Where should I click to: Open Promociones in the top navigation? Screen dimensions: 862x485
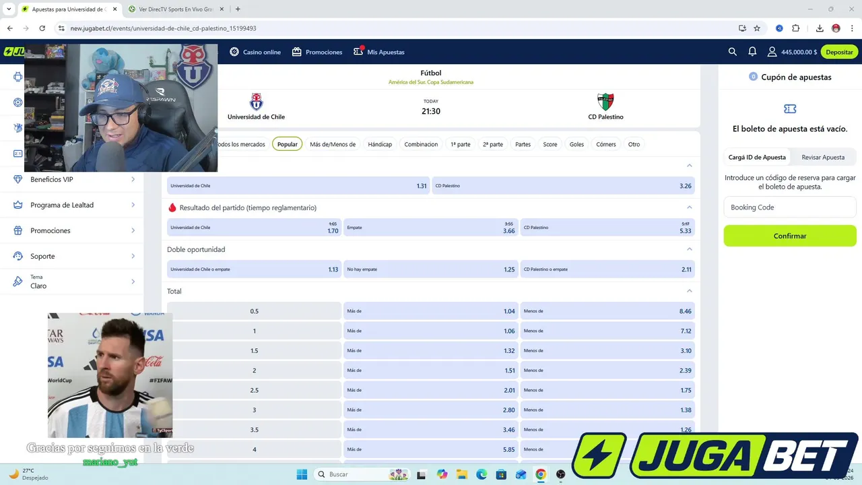click(317, 52)
